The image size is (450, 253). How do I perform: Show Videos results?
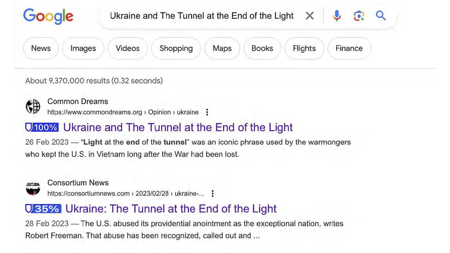pos(128,48)
